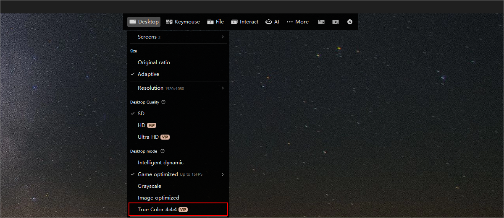Open the More toolbar menu
This screenshot has height=218, width=504.
297,22
